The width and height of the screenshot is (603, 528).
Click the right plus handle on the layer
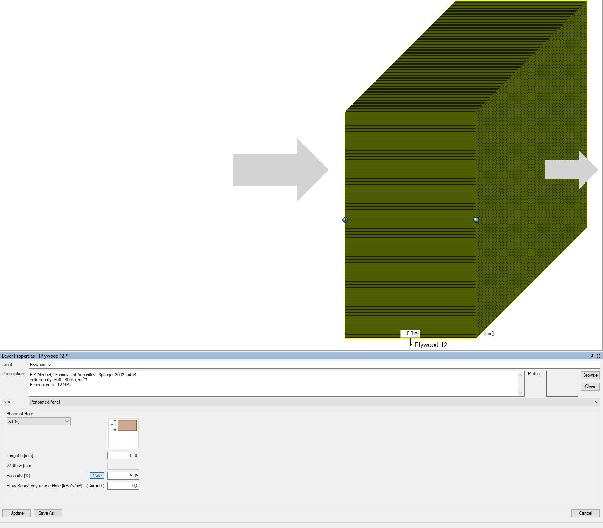pyautogui.click(x=476, y=220)
